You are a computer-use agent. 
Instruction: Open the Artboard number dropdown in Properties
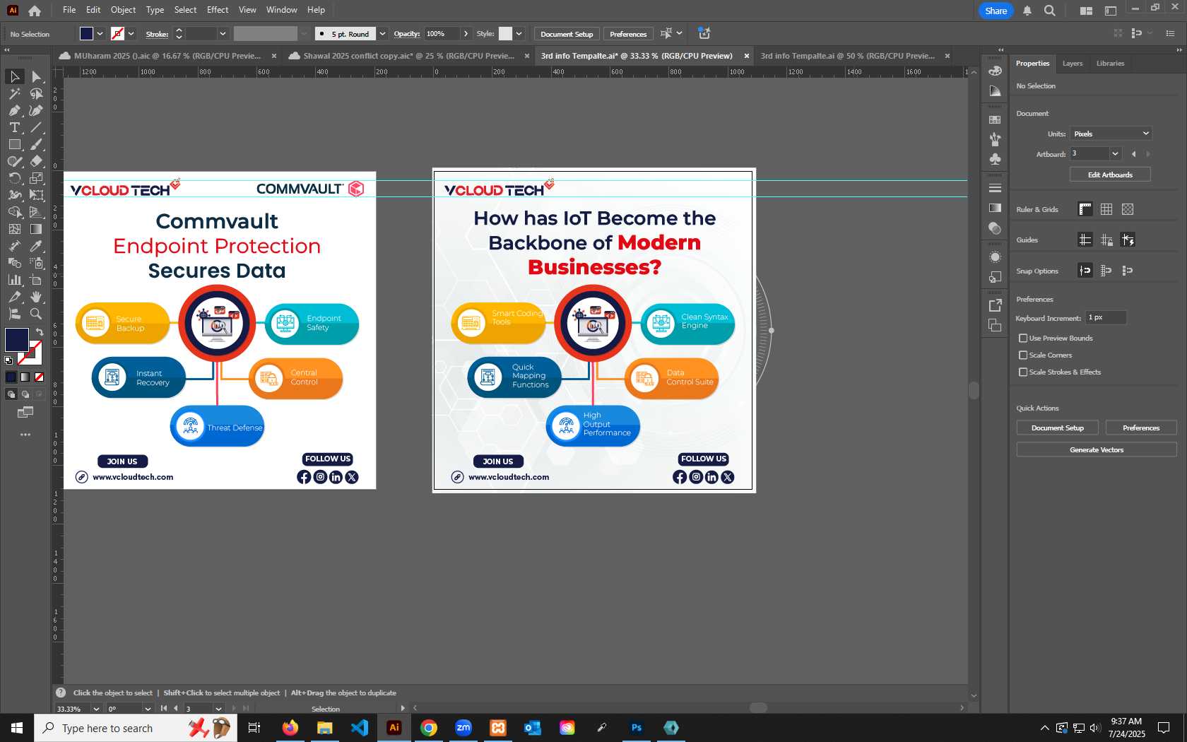[x=1115, y=154]
